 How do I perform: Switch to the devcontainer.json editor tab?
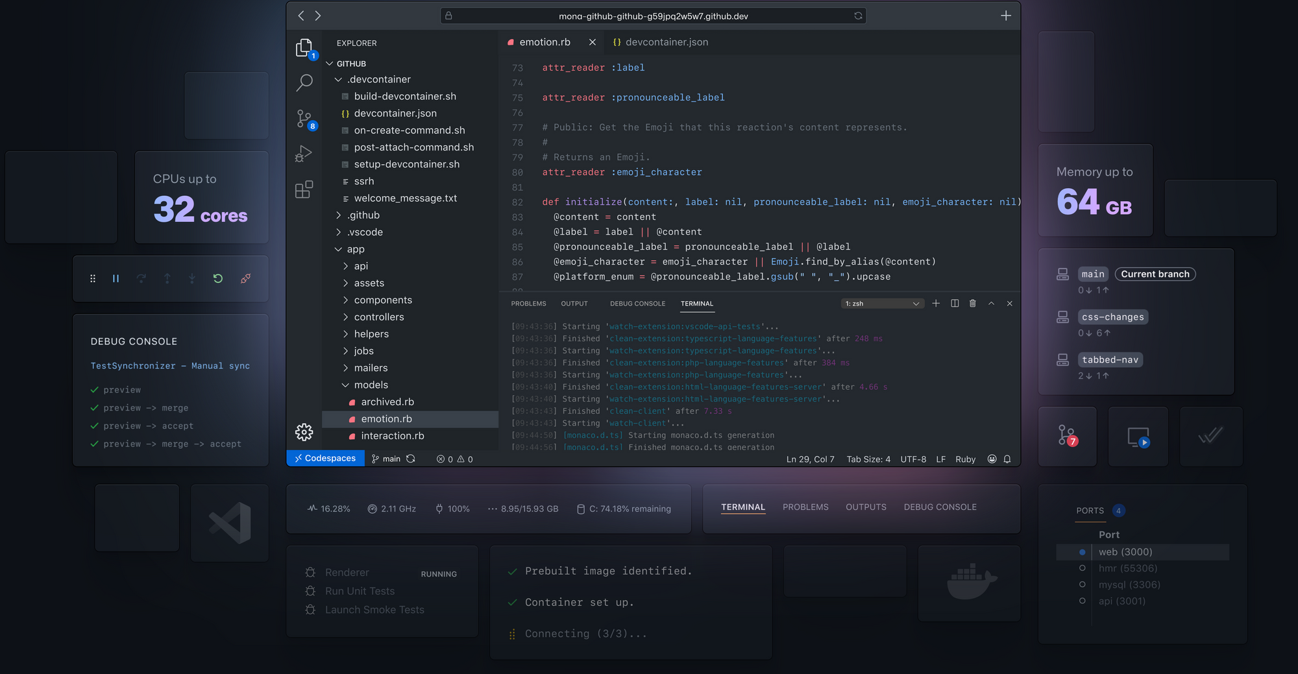(x=660, y=42)
